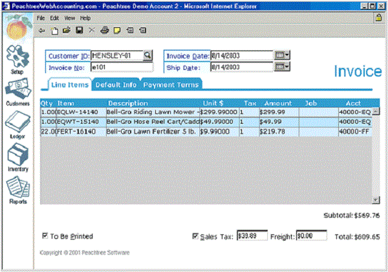This screenshot has width=388, height=272.
Task: Toggle the To Be Printed checkbox
Action: [x=45, y=235]
